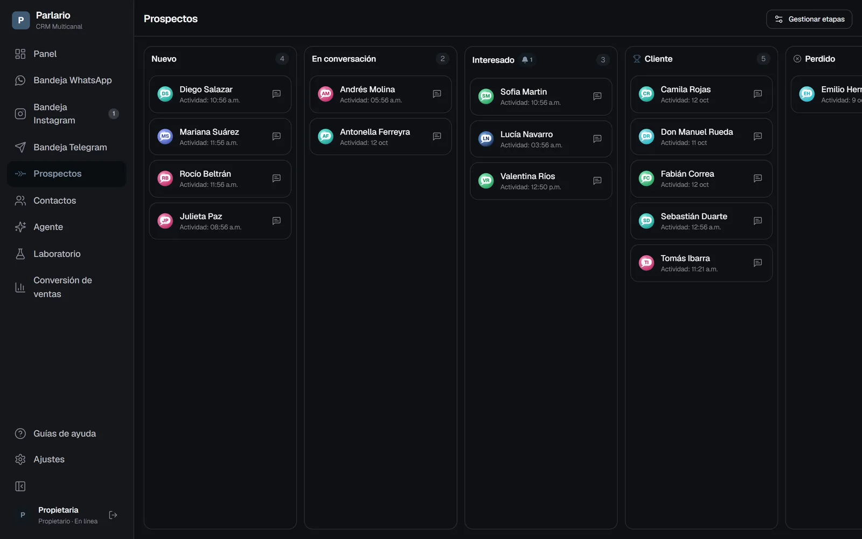Open chat icon for Valentina Ríos
The image size is (862, 539).
coord(597,181)
